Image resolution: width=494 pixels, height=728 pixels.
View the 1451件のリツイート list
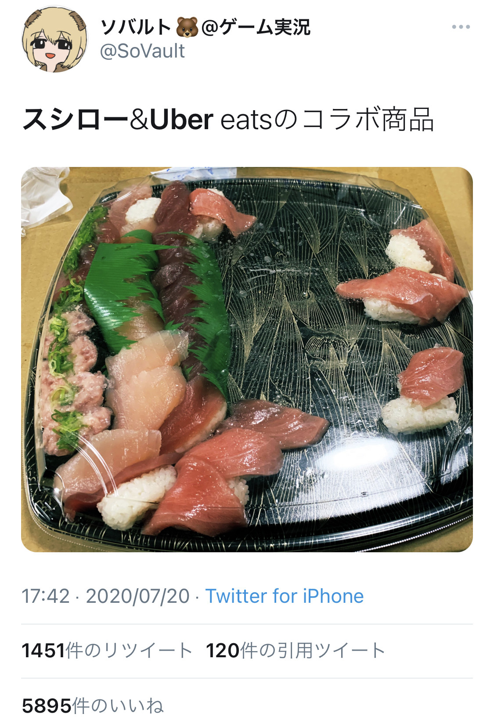click(x=107, y=651)
